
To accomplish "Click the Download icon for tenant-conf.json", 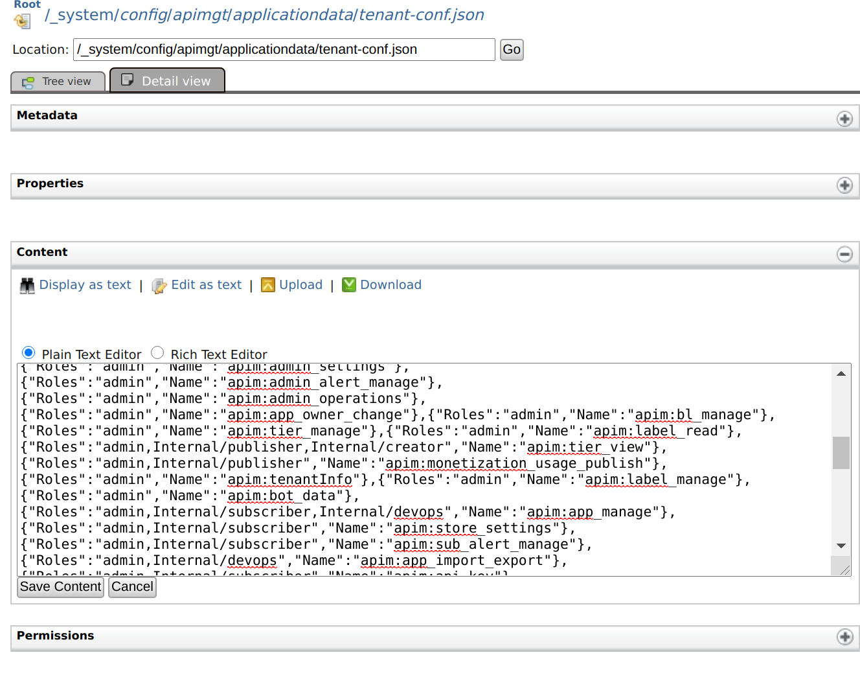I will 349,284.
